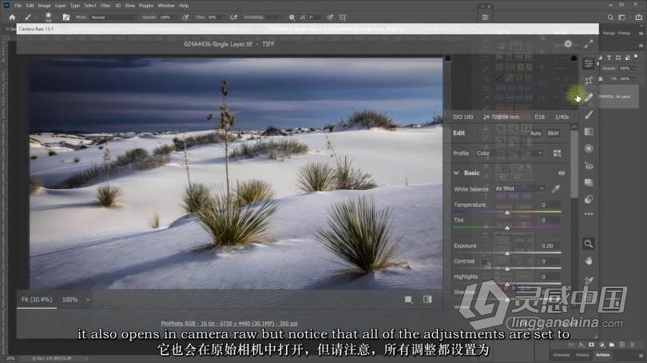
Task: Toggle Basic panel visibility eye
Action: [562, 173]
